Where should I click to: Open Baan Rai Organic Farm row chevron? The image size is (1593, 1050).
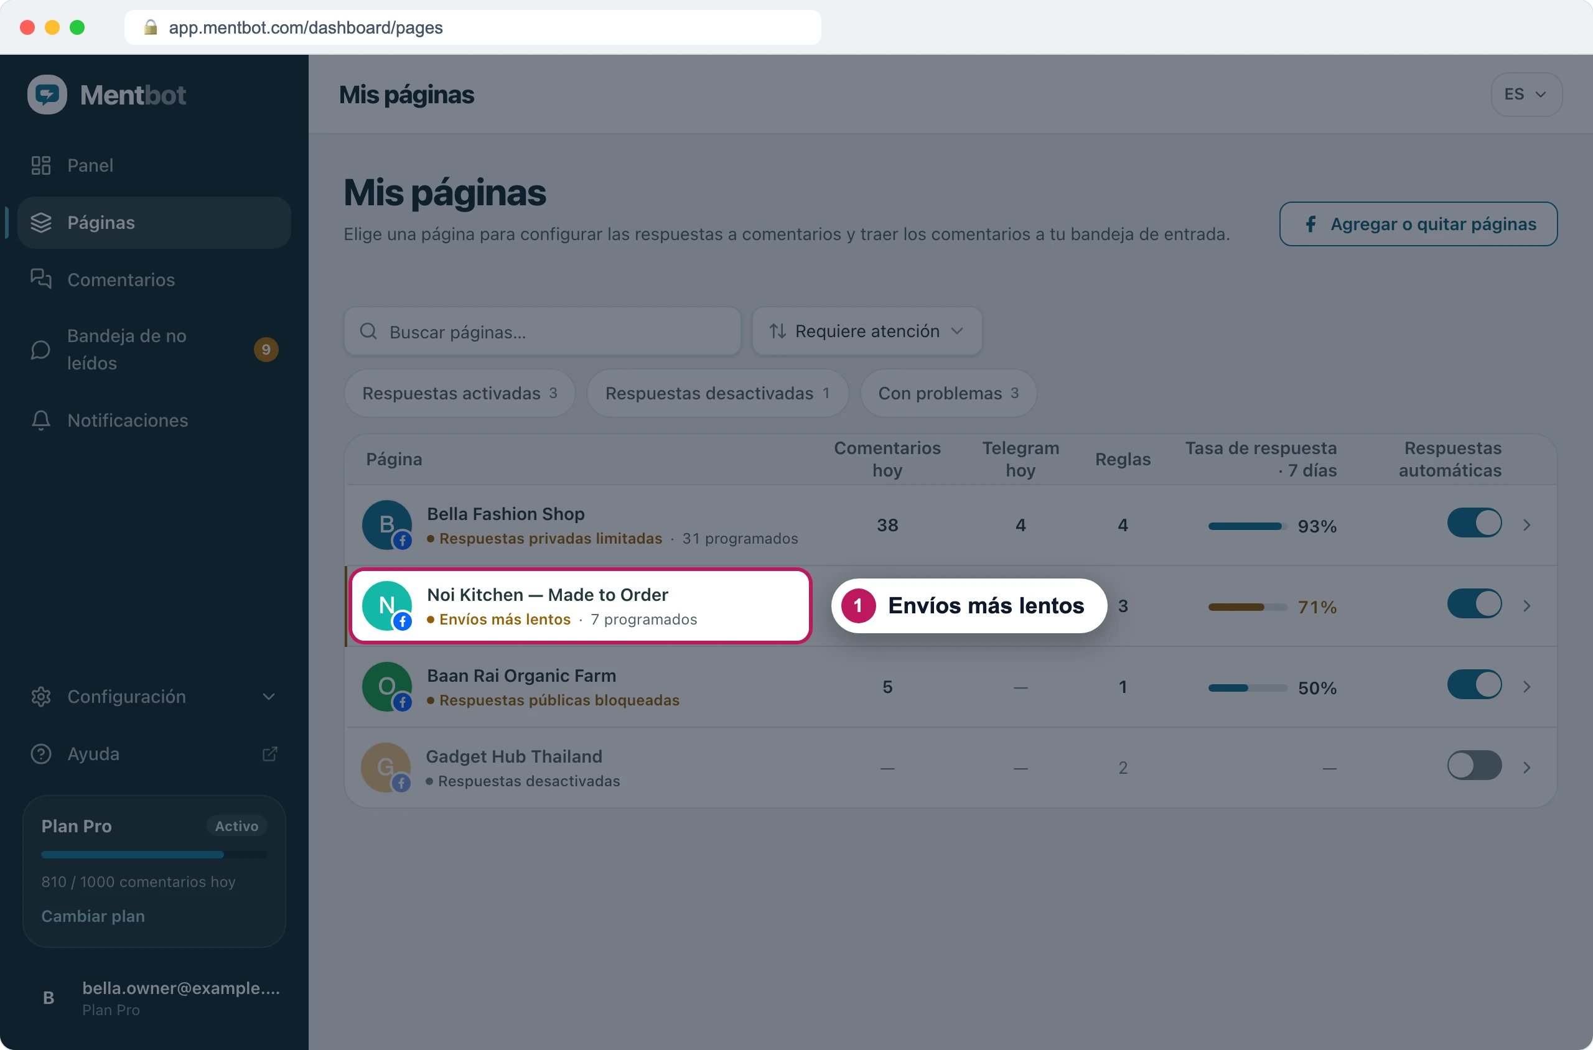(1526, 687)
